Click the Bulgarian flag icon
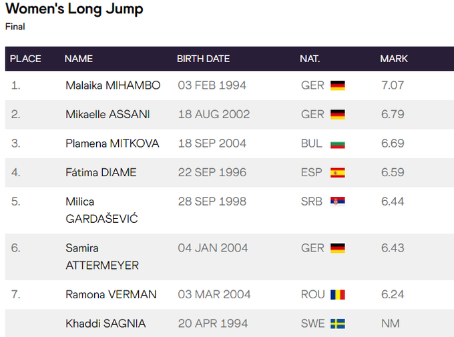The width and height of the screenshot is (454, 337). pos(338,143)
